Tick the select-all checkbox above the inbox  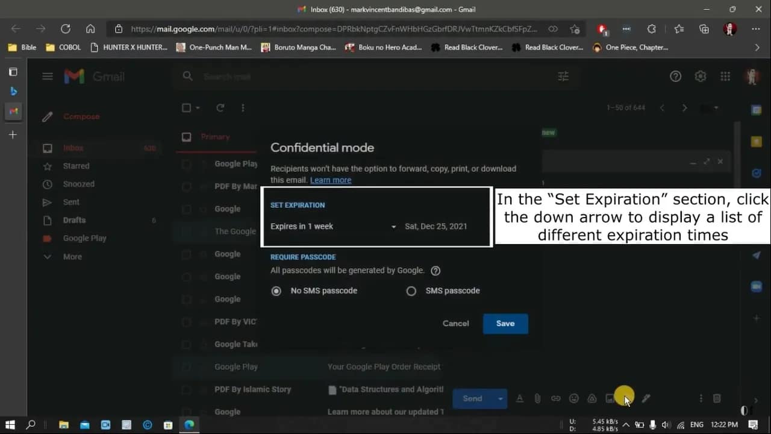187,108
